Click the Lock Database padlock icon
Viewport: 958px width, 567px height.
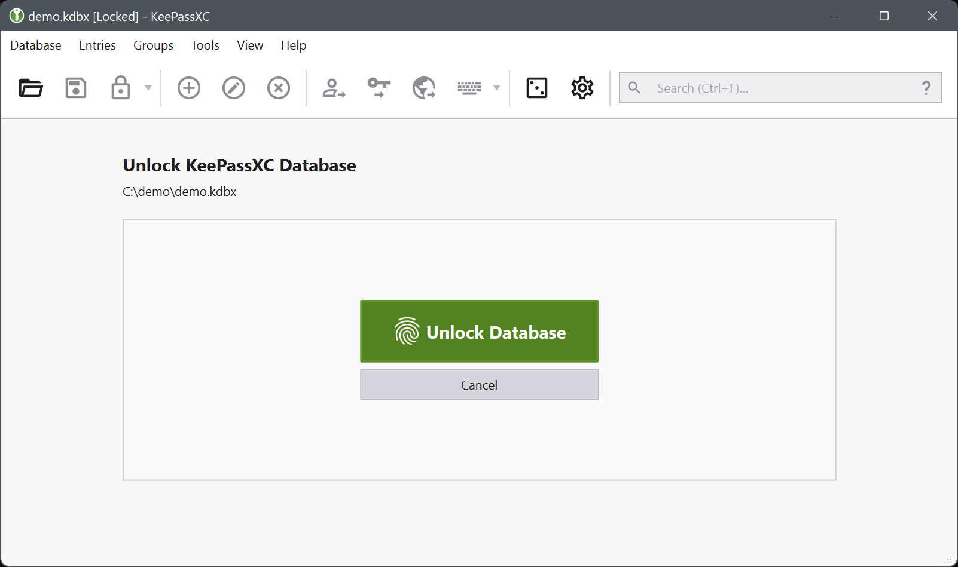pos(121,88)
